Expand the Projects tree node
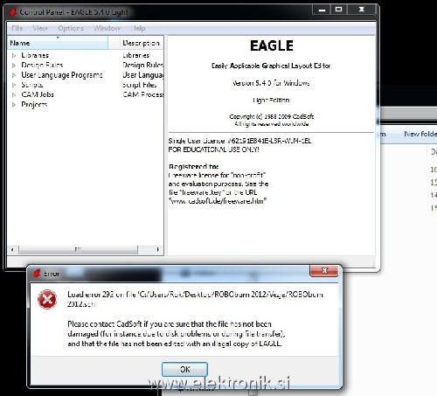Viewport: 437px width, 396px height. click(x=14, y=105)
